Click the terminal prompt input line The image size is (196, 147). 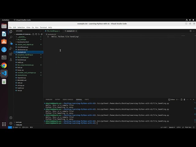click(x=97, y=123)
